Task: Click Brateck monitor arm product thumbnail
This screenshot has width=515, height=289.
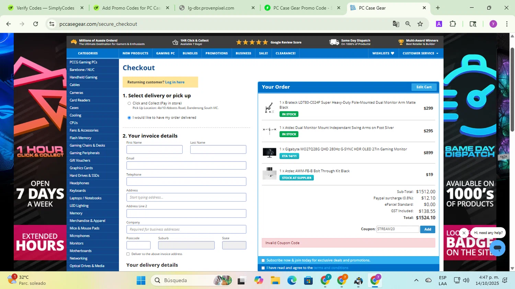Action: coord(269,108)
